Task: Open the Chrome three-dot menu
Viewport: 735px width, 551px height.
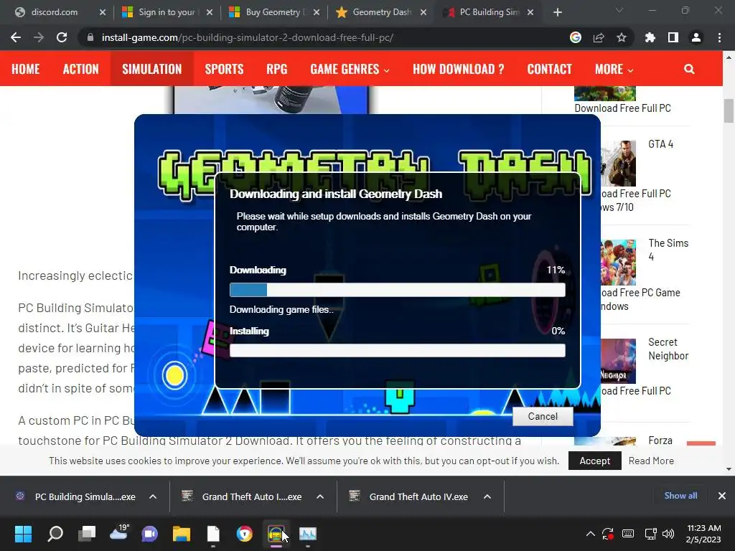Action: click(719, 37)
